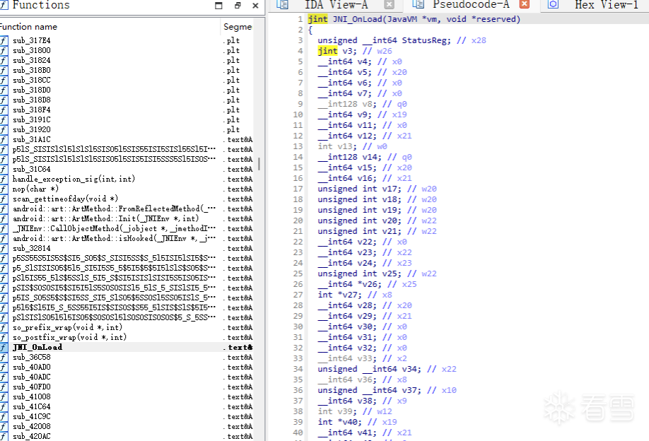Viewport: 649px width, 441px height.
Task: Click the Functions list vertical scrollbar thumb
Action: (259, 164)
